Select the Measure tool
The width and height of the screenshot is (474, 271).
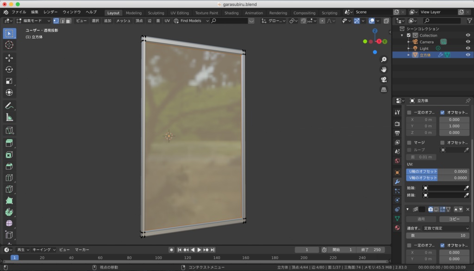(x=9, y=117)
